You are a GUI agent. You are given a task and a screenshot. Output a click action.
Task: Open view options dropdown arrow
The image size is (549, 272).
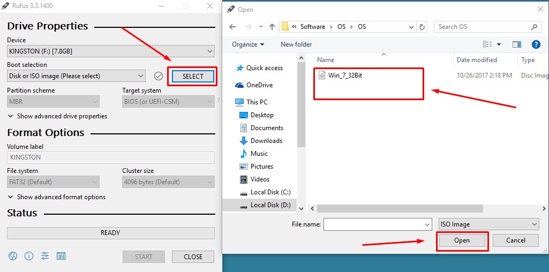tap(499, 44)
